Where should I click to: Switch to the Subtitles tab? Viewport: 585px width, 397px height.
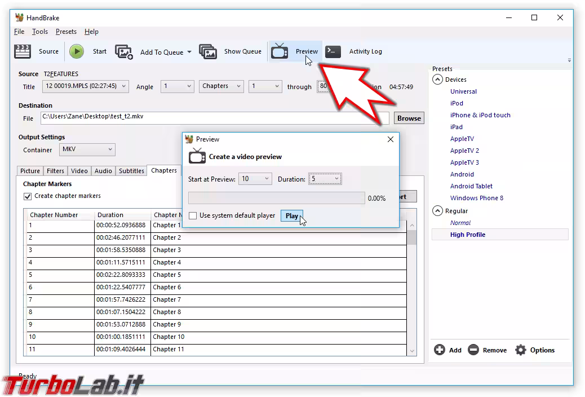coord(131,171)
